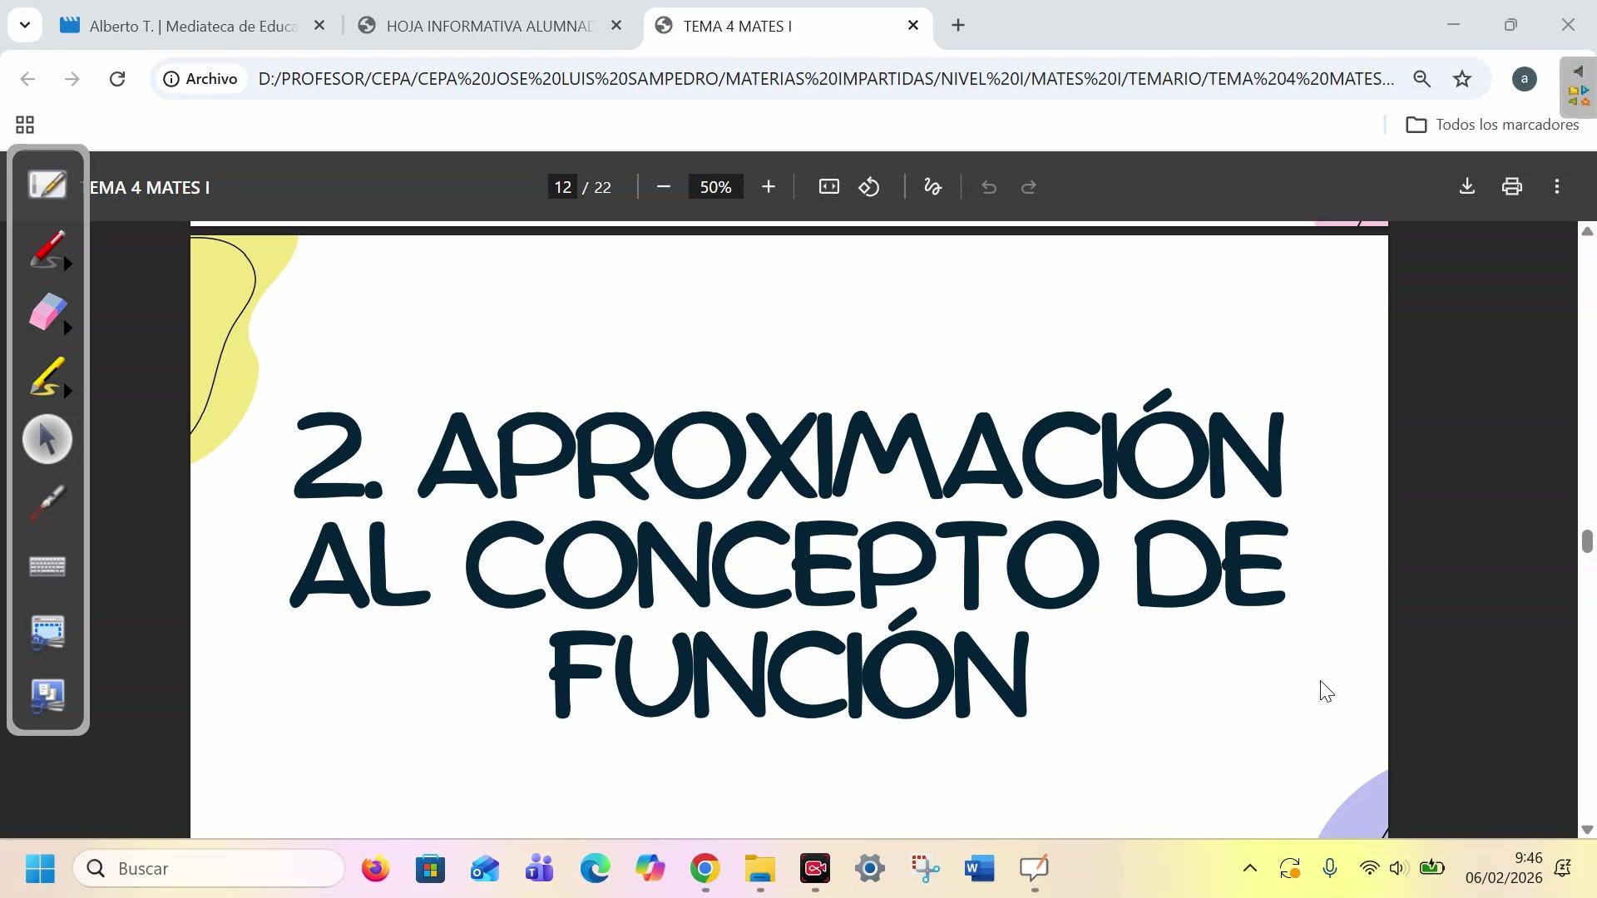Click the vertical scrollbar thumb
Viewport: 1597px width, 898px height.
pyautogui.click(x=1587, y=540)
